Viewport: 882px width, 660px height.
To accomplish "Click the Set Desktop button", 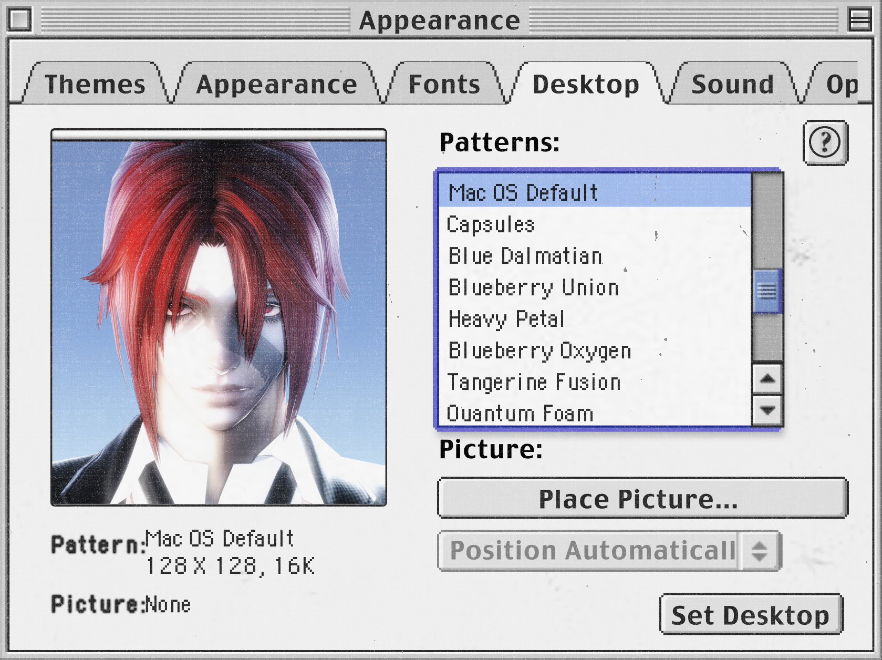I will (x=751, y=614).
